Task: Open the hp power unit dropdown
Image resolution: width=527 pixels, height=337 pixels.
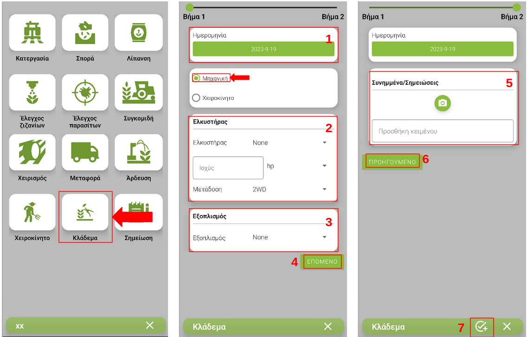Action: (296, 166)
